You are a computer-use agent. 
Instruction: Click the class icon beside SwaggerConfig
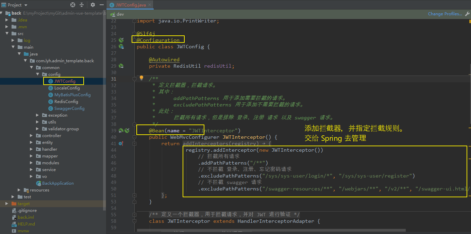pos(51,108)
